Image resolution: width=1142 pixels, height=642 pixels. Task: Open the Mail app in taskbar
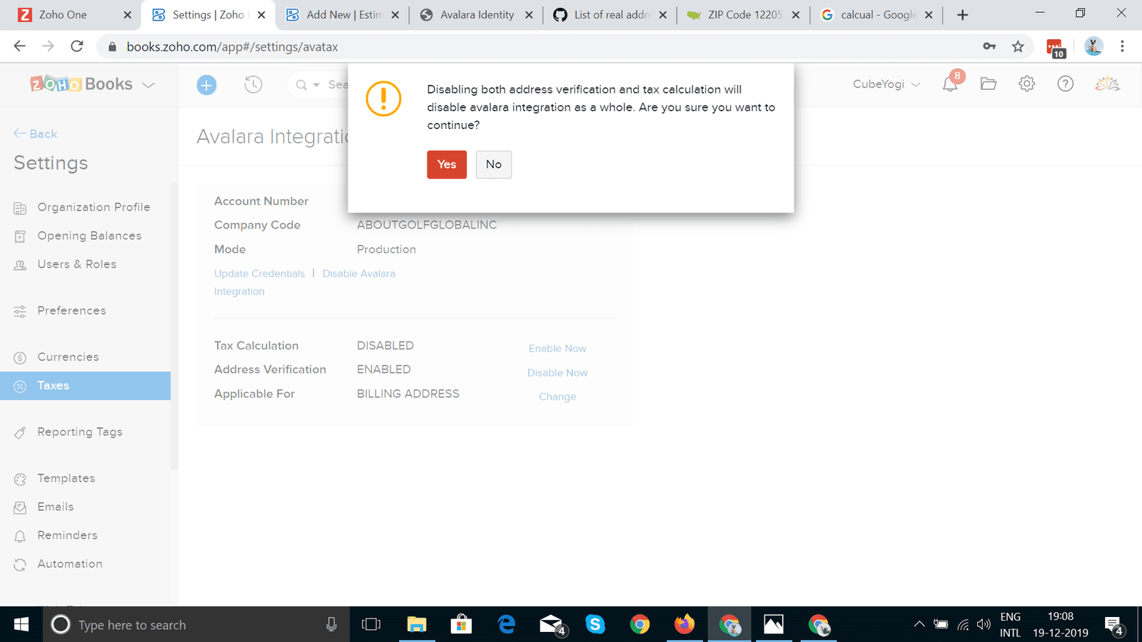tap(552, 625)
